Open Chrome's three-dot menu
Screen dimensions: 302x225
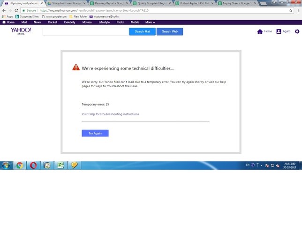pos(298,10)
